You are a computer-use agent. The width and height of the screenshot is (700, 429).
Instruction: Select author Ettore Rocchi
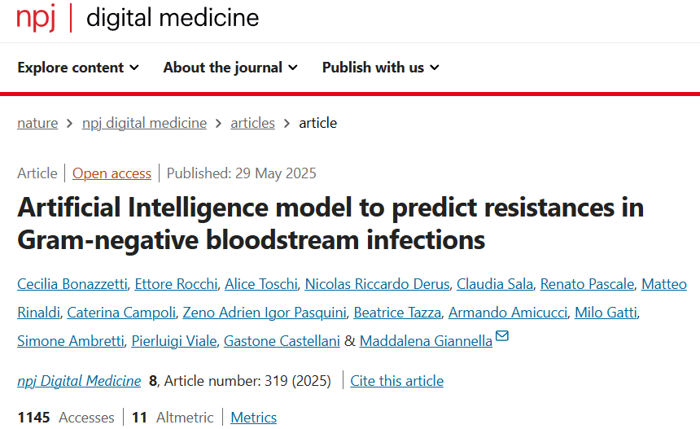(177, 284)
